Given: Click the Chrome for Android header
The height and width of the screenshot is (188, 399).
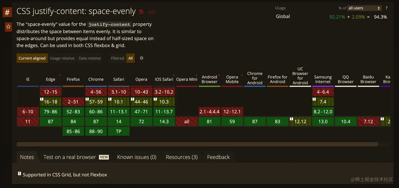Looking at the screenshot, I should click(x=255, y=78).
